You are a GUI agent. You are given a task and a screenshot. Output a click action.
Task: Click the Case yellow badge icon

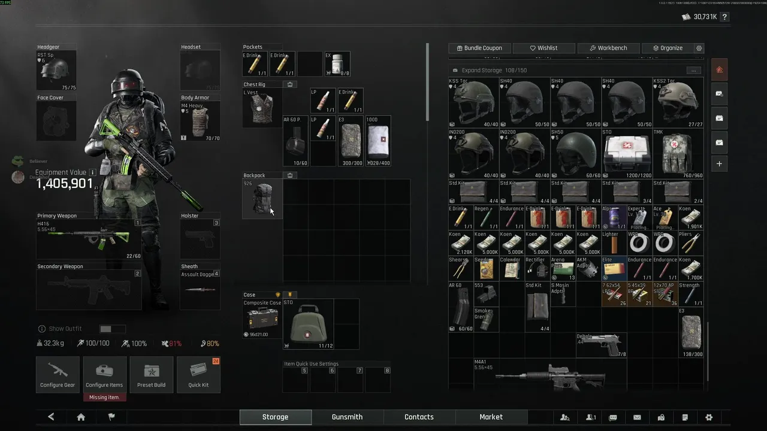[290, 295]
